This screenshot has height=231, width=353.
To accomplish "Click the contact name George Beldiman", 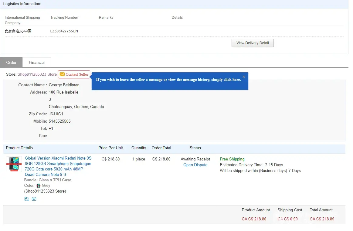I will click(x=64, y=85).
